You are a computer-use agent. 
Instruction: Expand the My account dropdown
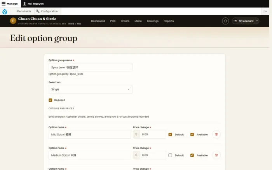pos(246,21)
